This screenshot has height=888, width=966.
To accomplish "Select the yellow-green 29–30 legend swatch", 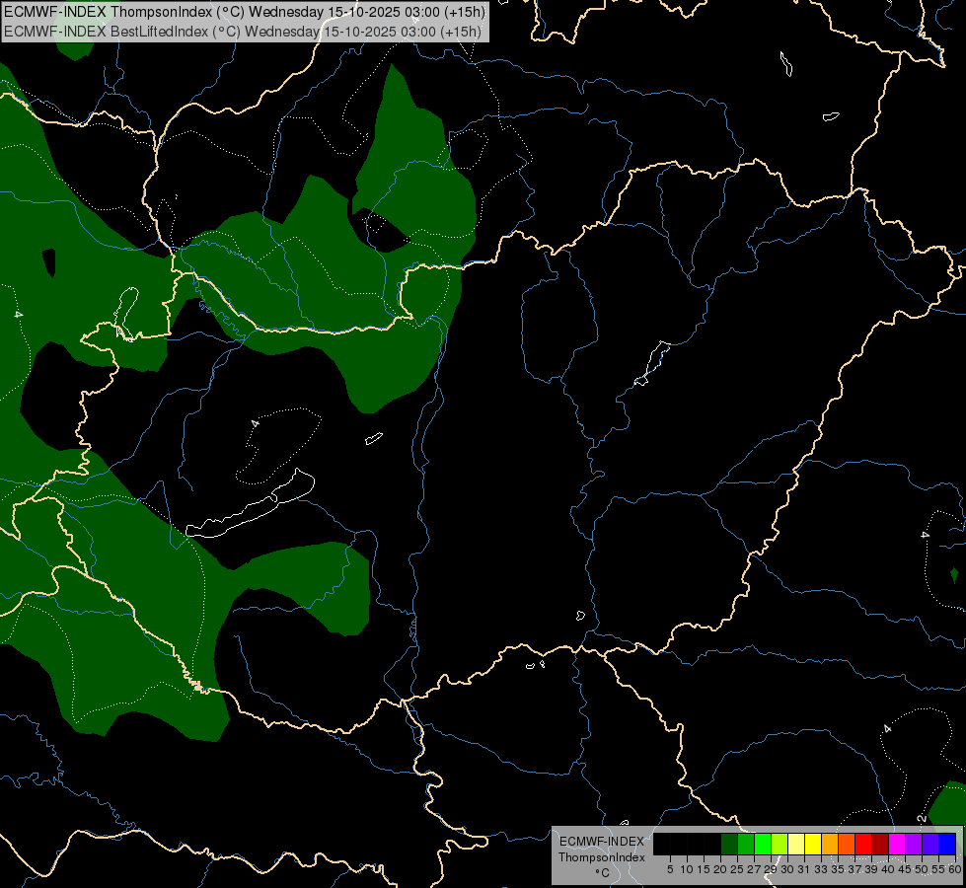I will (x=780, y=844).
